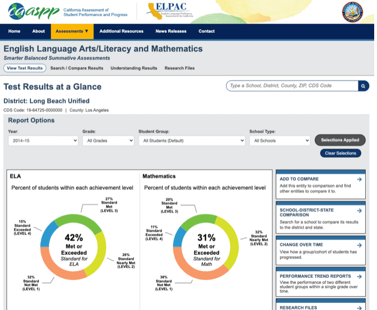Click the Selections Applied button
377x310 pixels.
tap(340, 140)
